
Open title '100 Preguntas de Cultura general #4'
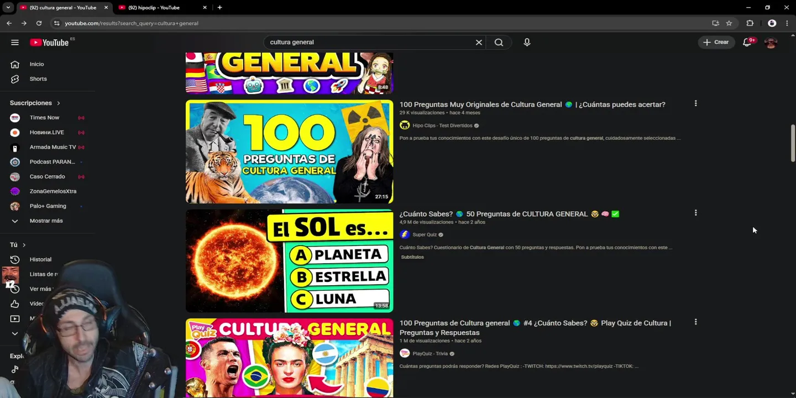pos(535,328)
